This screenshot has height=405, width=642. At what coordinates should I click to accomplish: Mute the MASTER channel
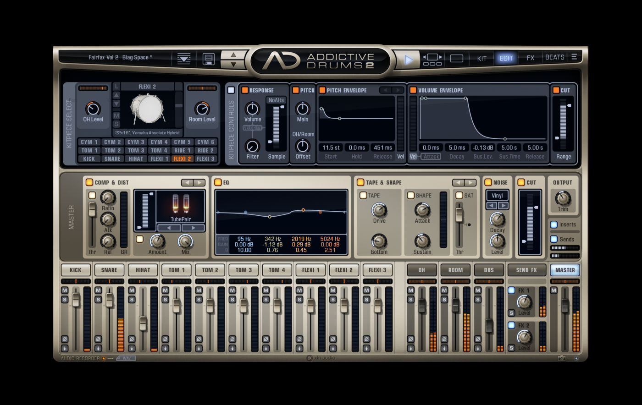click(x=553, y=290)
